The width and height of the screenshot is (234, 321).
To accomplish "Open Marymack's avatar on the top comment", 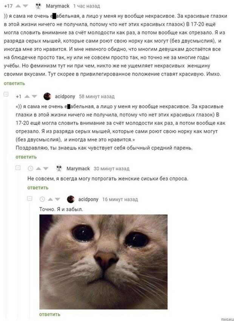I will tap(38, 6).
